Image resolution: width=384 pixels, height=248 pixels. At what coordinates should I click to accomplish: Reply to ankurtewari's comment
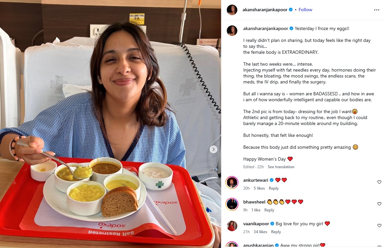(x=274, y=188)
